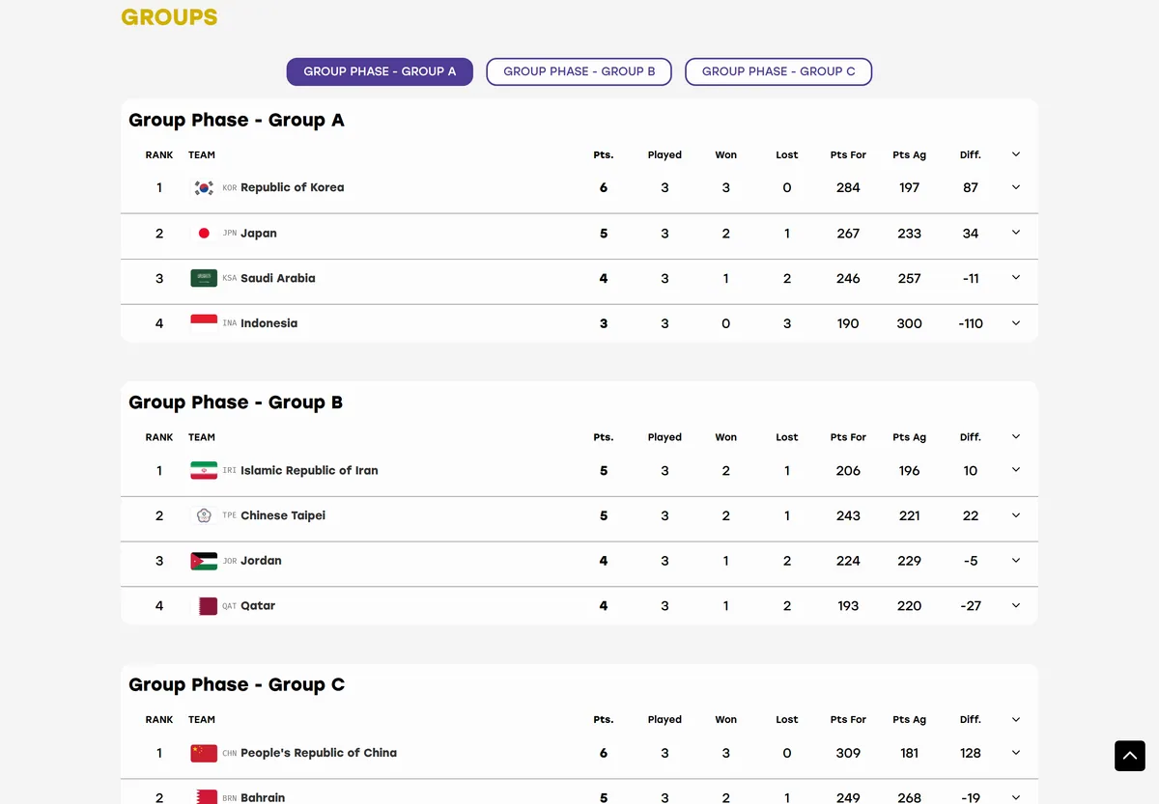Click the Saudi Arabia flag icon

(x=204, y=278)
